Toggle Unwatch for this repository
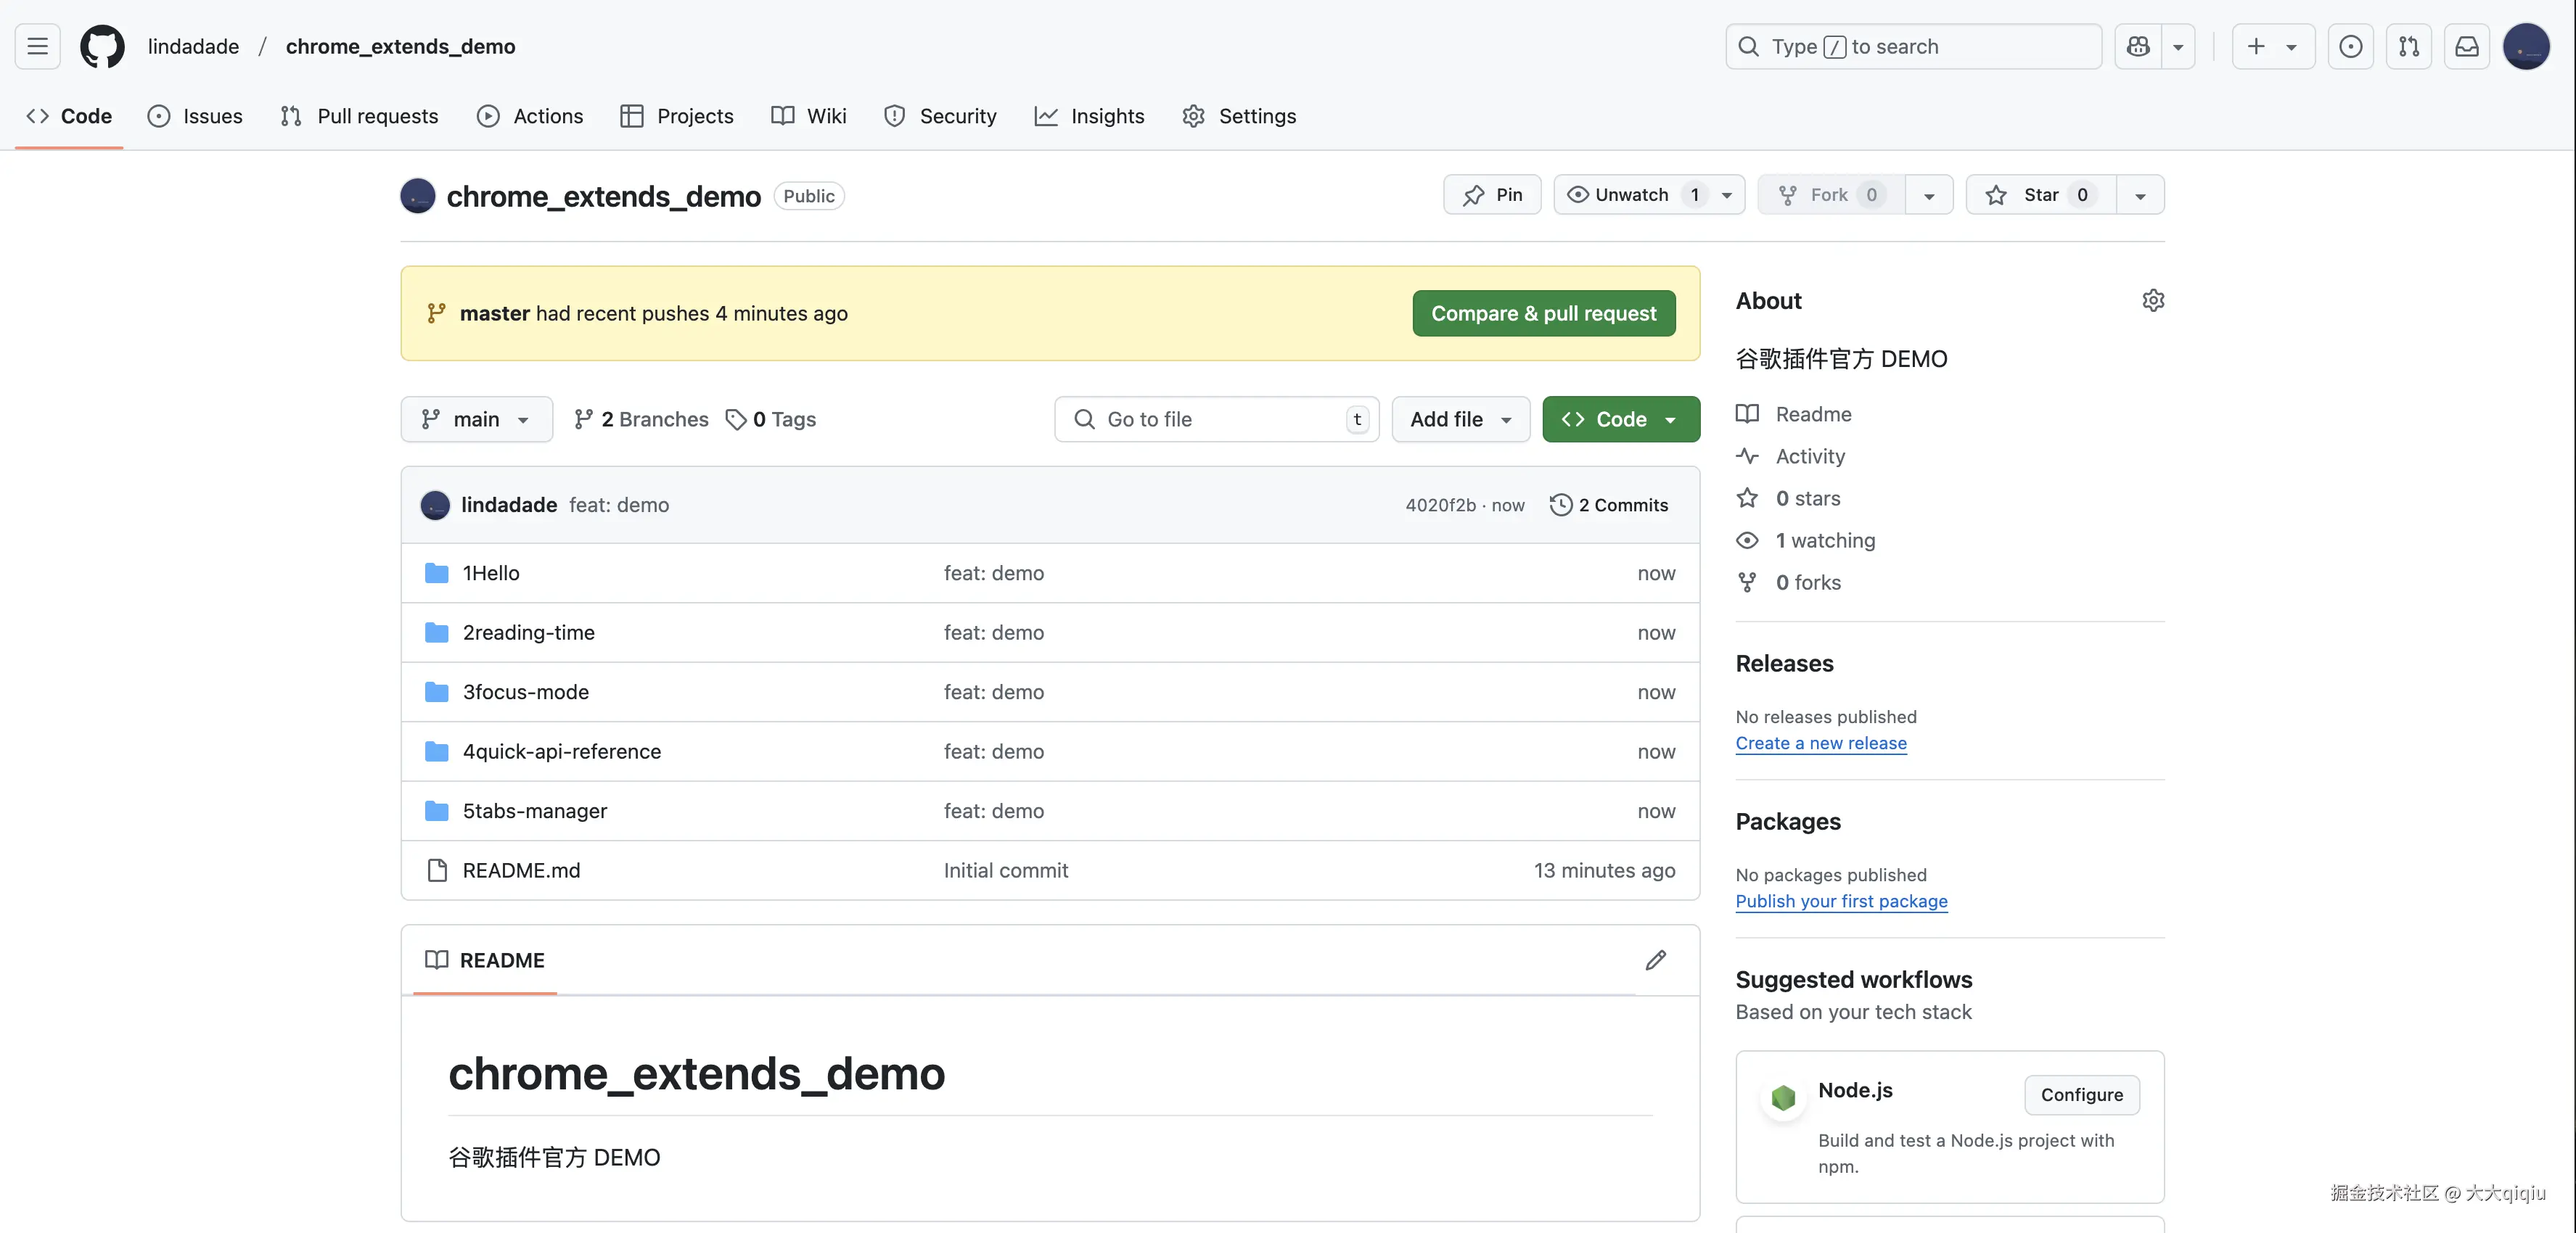Image resolution: width=2576 pixels, height=1233 pixels. tap(1631, 195)
